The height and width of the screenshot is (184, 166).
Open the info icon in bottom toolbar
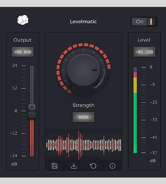pos(113,166)
